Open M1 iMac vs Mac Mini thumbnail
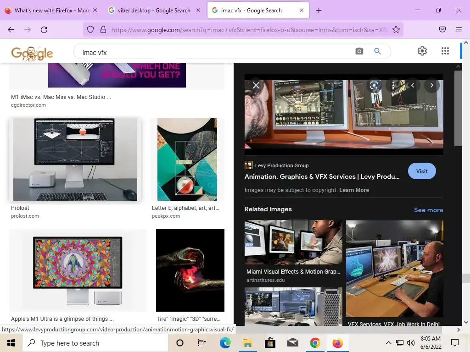This screenshot has width=470, height=352. pyautogui.click(x=117, y=75)
